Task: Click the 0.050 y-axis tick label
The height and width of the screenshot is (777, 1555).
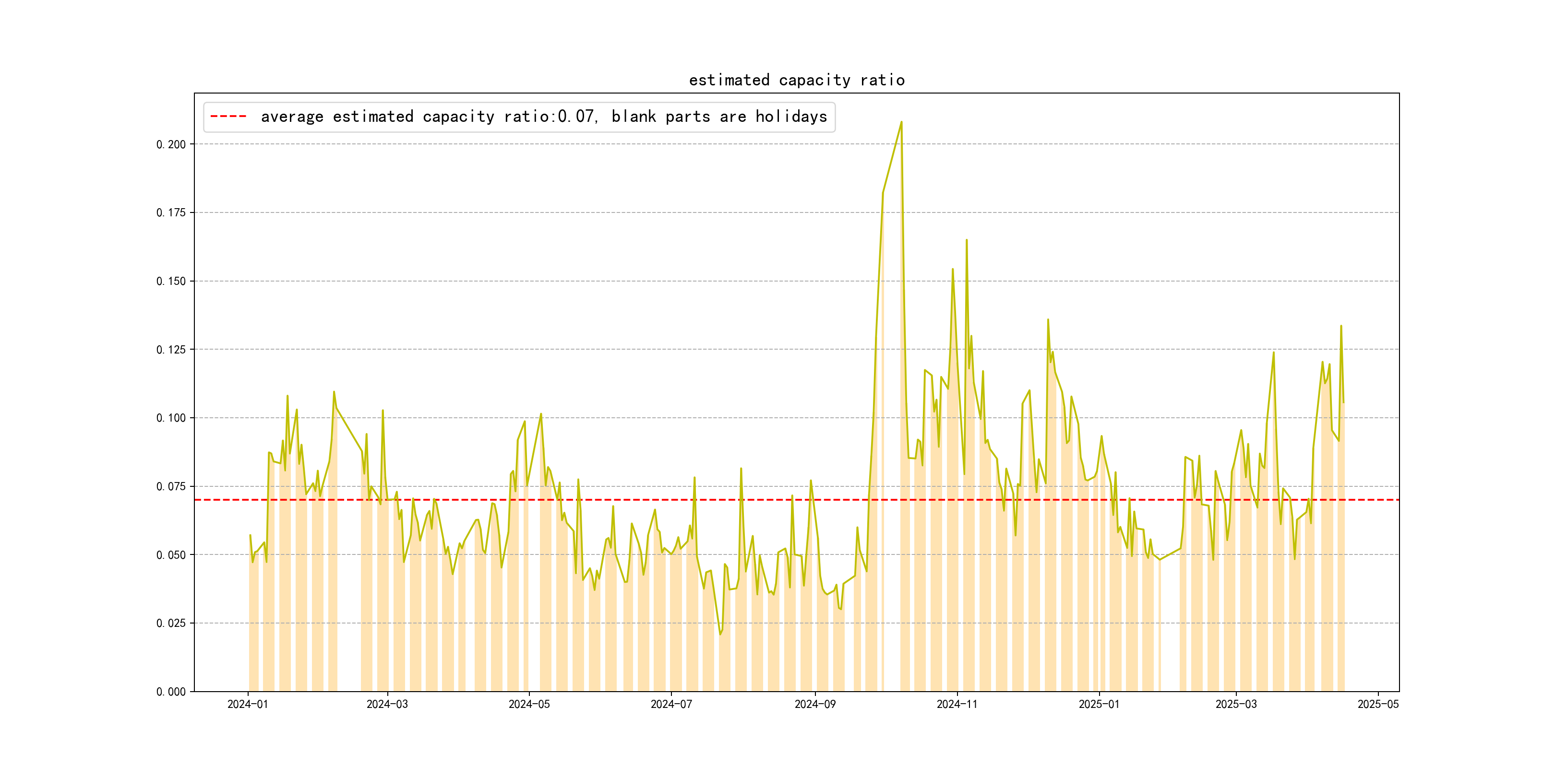Action: pyautogui.click(x=171, y=555)
